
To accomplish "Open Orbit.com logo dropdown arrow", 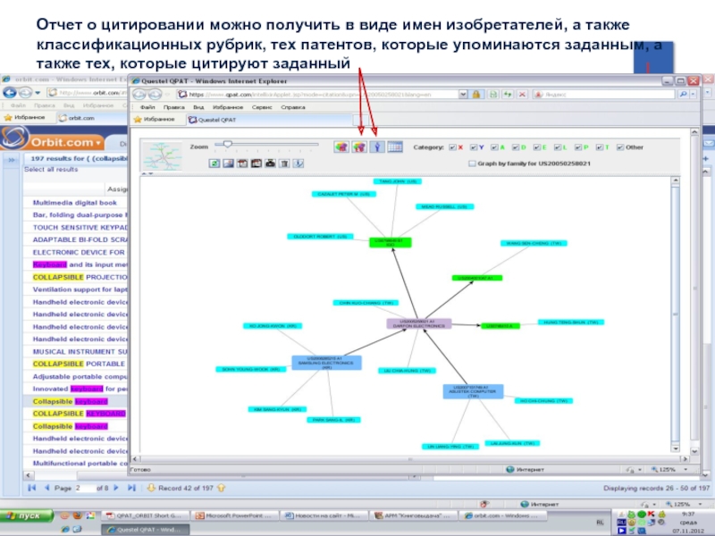I will [98, 143].
